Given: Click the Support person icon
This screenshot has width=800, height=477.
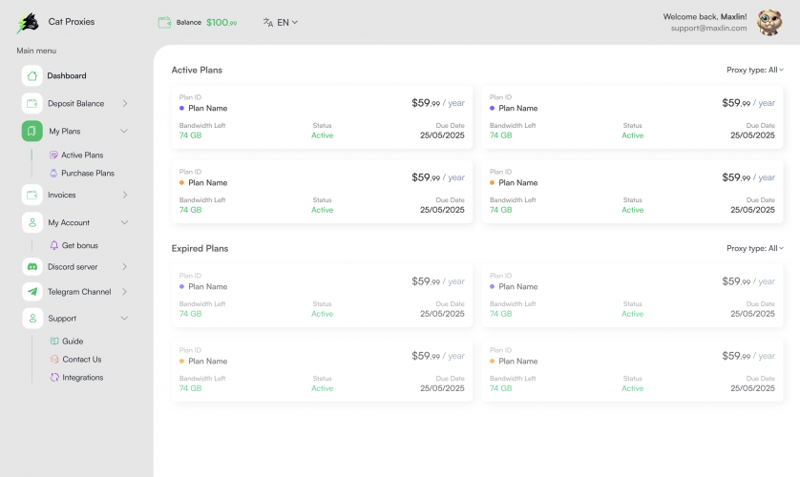Looking at the screenshot, I should (x=32, y=318).
